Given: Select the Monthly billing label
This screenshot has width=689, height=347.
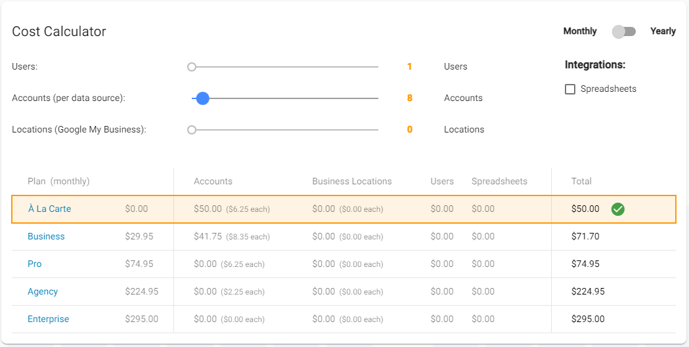Looking at the screenshot, I should coord(580,31).
